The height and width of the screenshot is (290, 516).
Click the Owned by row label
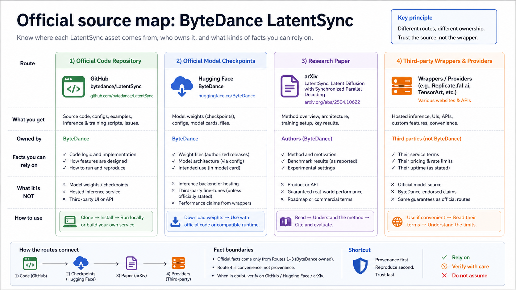(29, 139)
